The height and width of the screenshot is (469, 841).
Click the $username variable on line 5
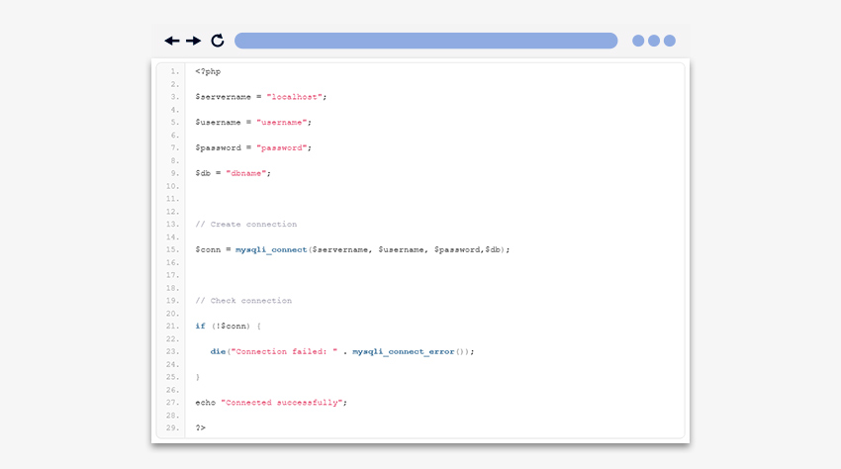click(218, 123)
